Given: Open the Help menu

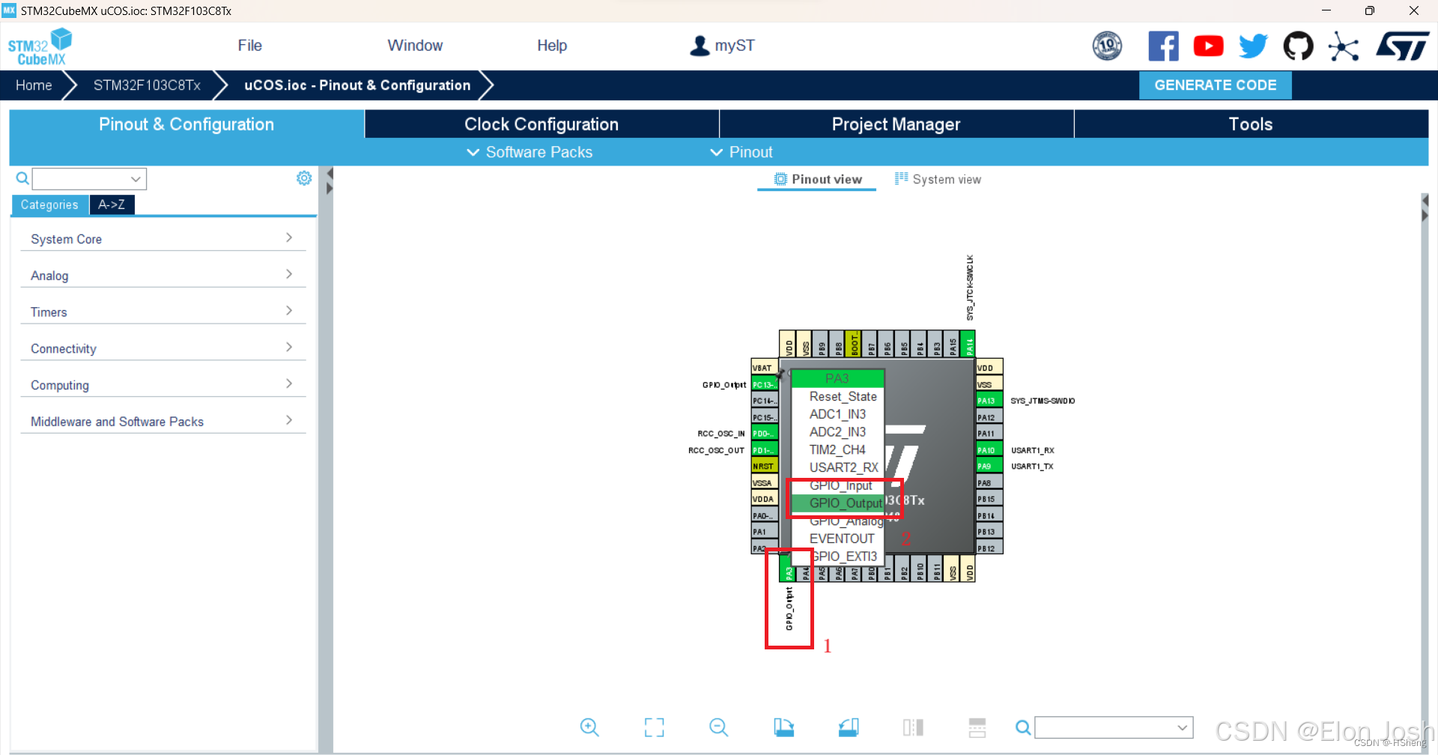Looking at the screenshot, I should [x=552, y=46].
